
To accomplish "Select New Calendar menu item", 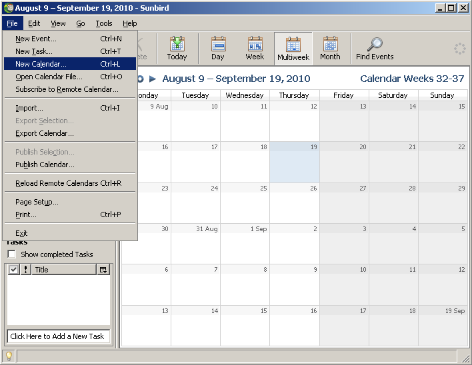I will click(70, 64).
